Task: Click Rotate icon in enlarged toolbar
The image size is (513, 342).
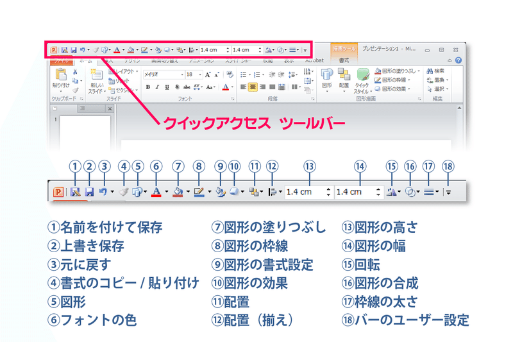Action: point(391,192)
